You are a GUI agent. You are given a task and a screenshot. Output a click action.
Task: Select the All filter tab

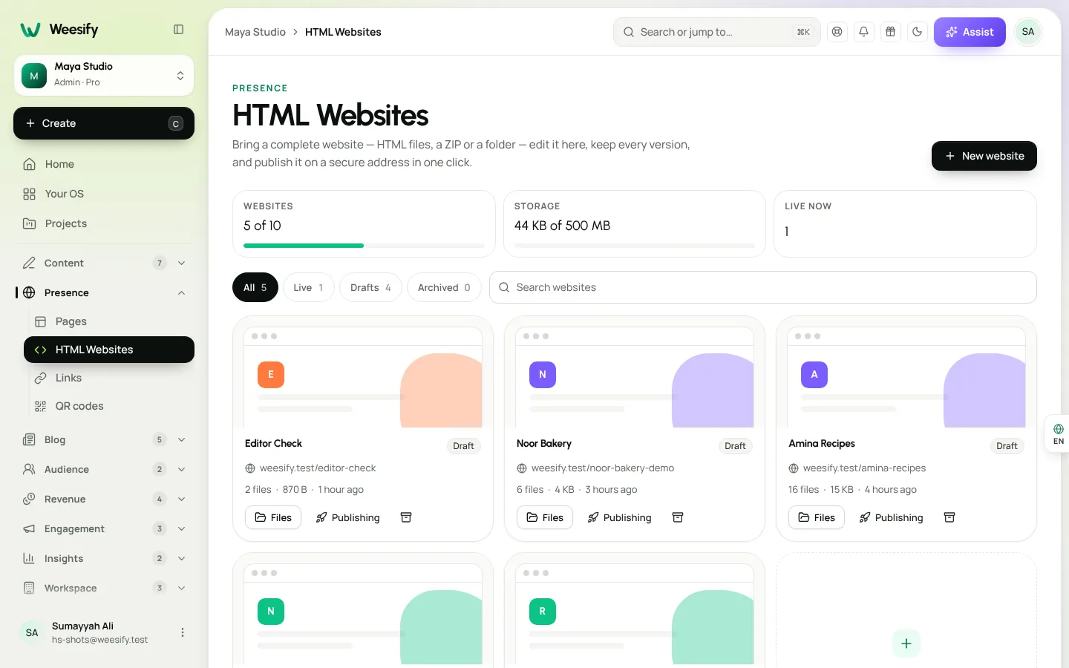[x=255, y=287]
